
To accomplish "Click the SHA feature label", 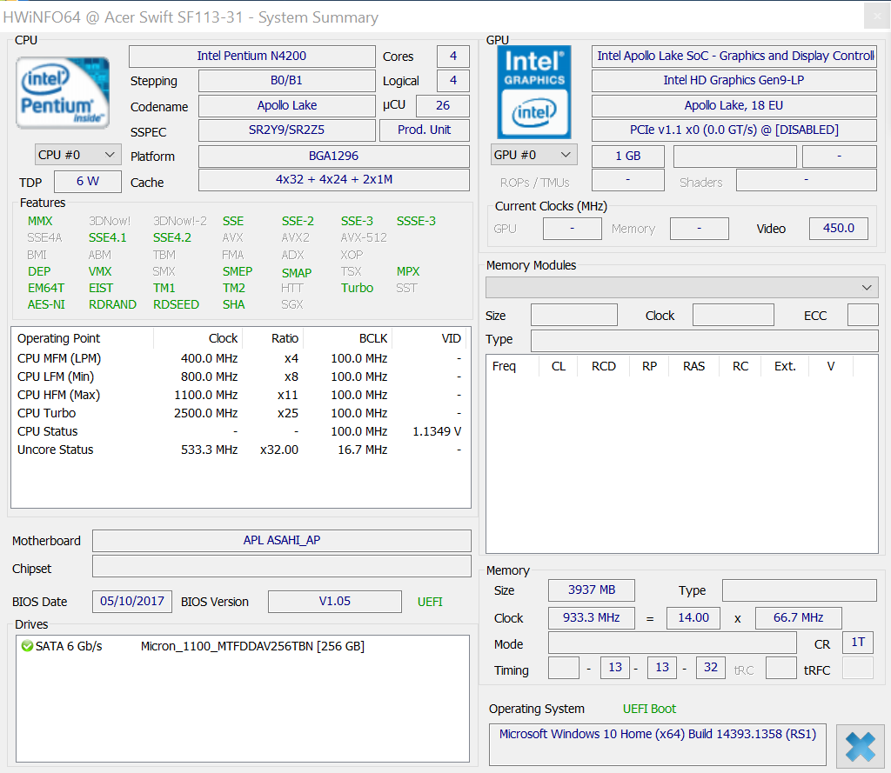I will pyautogui.click(x=233, y=305).
